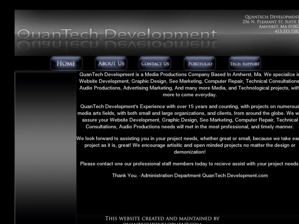
Task: Click the address line 256 N. Pleasant St.
Action: point(271,22)
